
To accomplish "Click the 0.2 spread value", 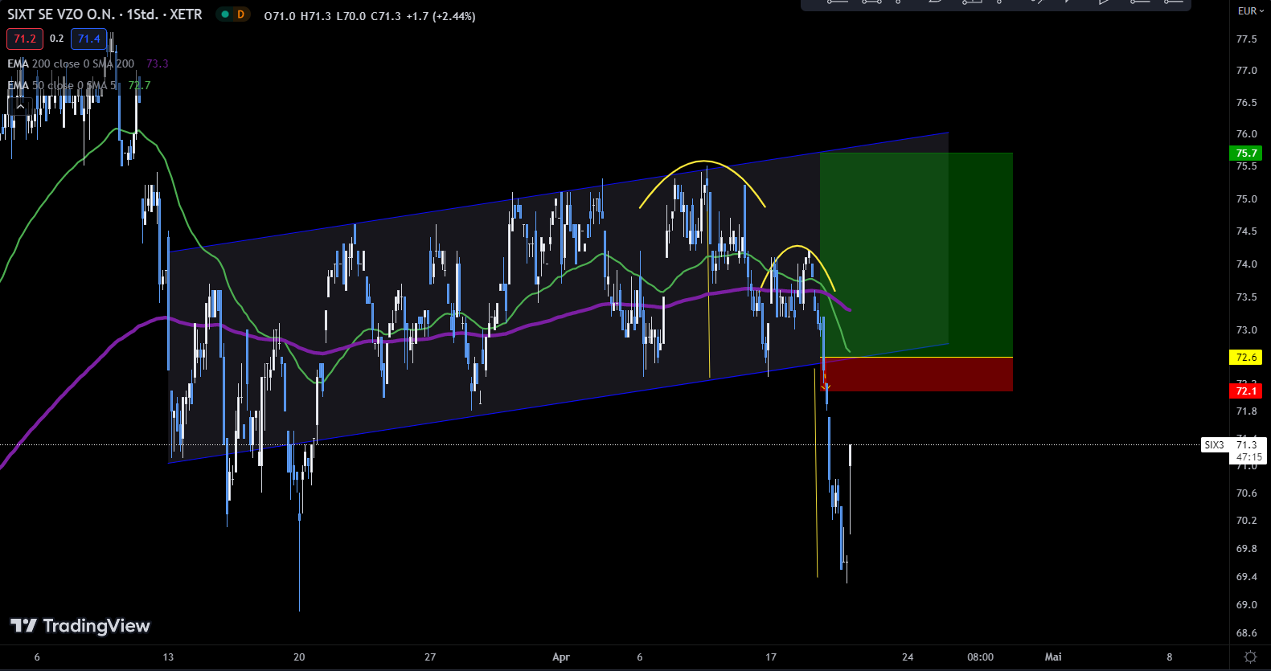I will 56,39.
